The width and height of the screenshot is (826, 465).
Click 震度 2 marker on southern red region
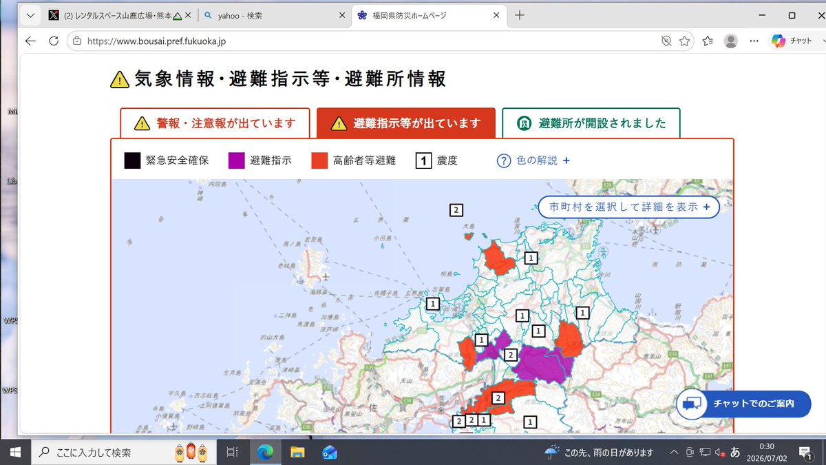[x=499, y=397]
